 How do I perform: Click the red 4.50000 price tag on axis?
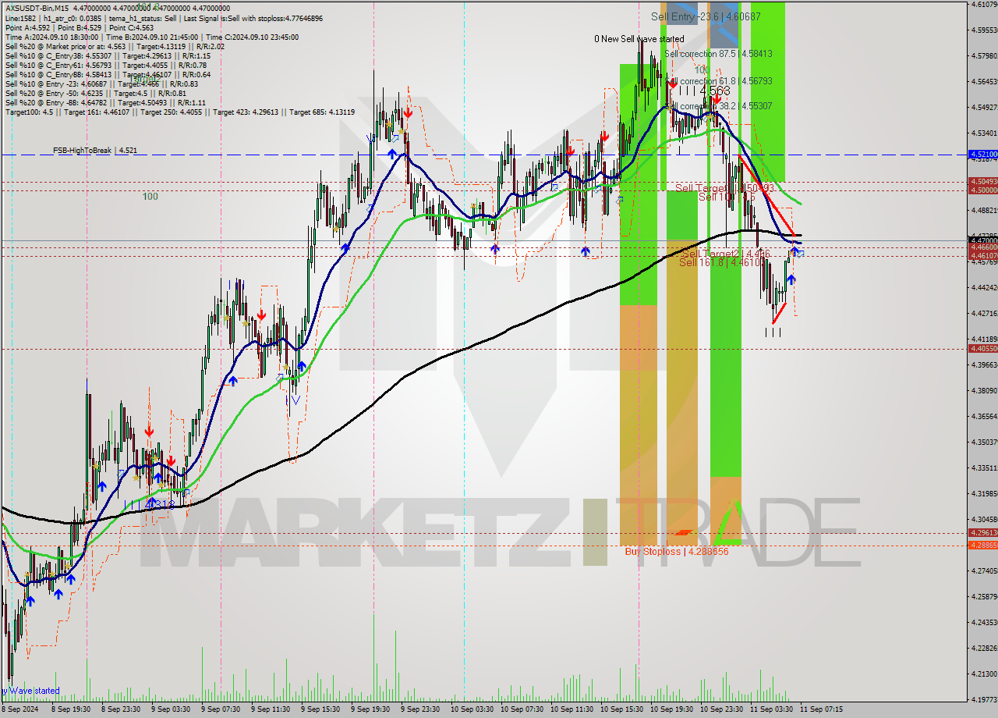[982, 190]
